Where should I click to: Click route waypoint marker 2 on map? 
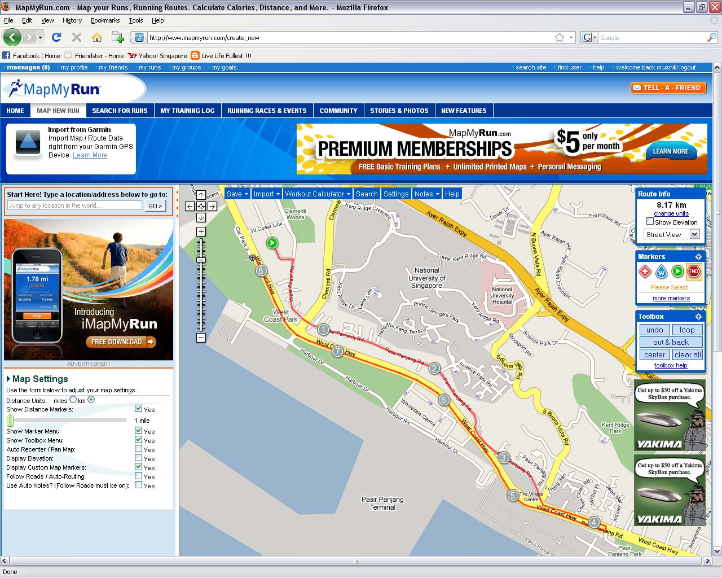(434, 369)
